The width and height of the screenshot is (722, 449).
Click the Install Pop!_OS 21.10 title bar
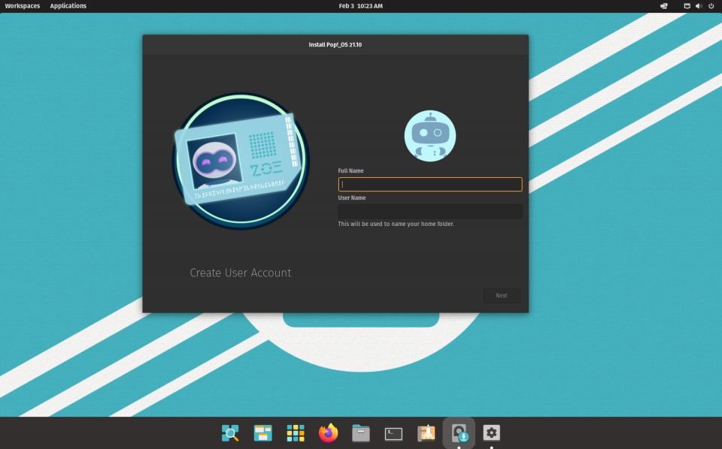point(335,44)
